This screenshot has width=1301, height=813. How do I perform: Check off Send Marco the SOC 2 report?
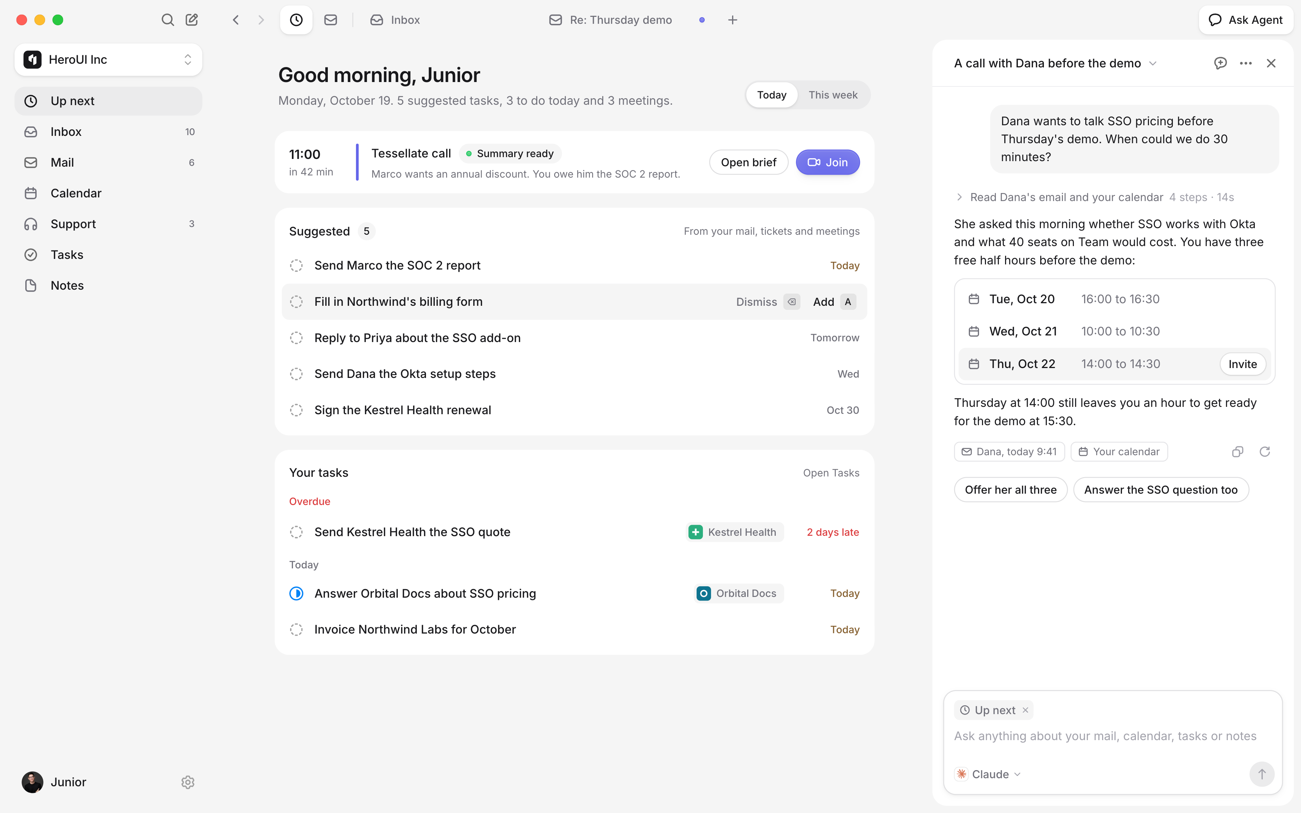[x=296, y=266]
